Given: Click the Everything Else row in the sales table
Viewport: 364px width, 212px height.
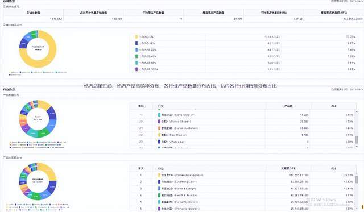Looking at the screenshot, I should [x=243, y=182].
